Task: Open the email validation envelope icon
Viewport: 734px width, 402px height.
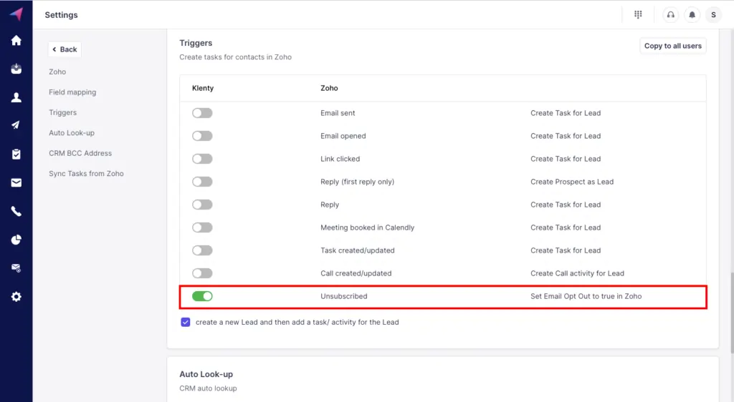Action: (x=16, y=268)
